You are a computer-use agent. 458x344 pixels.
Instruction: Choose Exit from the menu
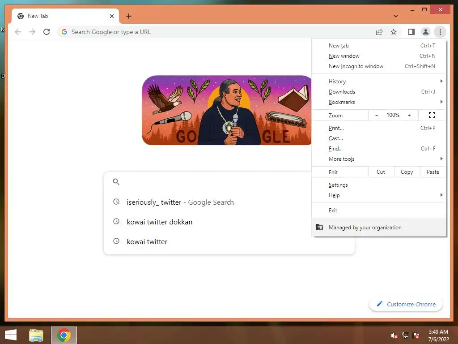click(x=379, y=211)
